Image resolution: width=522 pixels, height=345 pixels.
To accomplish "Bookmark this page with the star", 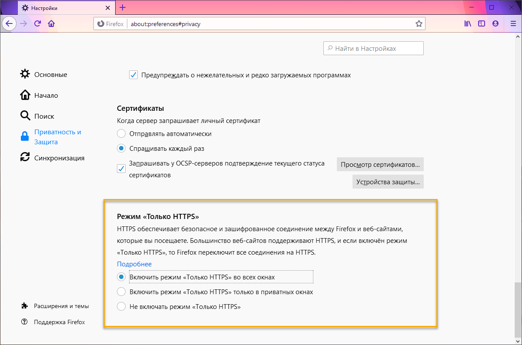I will [x=419, y=24].
